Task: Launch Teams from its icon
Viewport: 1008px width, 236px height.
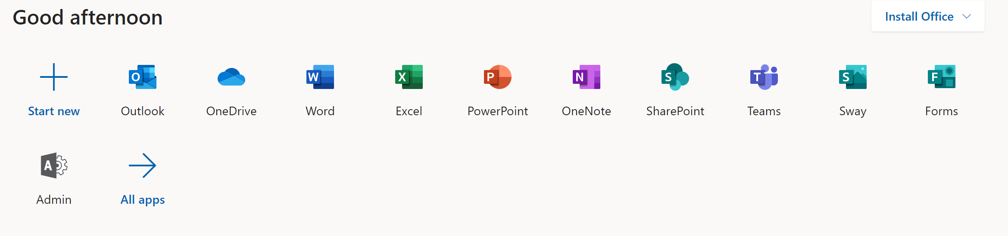Action: click(x=764, y=77)
